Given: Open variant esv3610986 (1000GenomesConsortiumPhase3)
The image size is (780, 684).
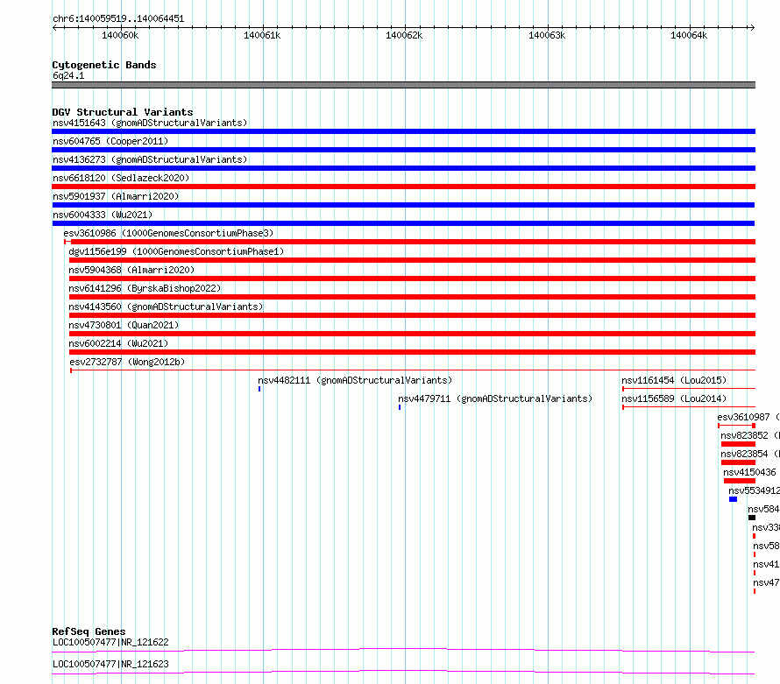Looking at the screenshot, I should 410,242.
